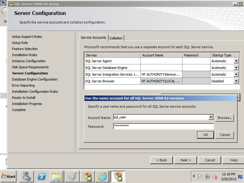This screenshot has width=244, height=183.
Task: Select Installation Configuration Rules step
Action: 35,91
